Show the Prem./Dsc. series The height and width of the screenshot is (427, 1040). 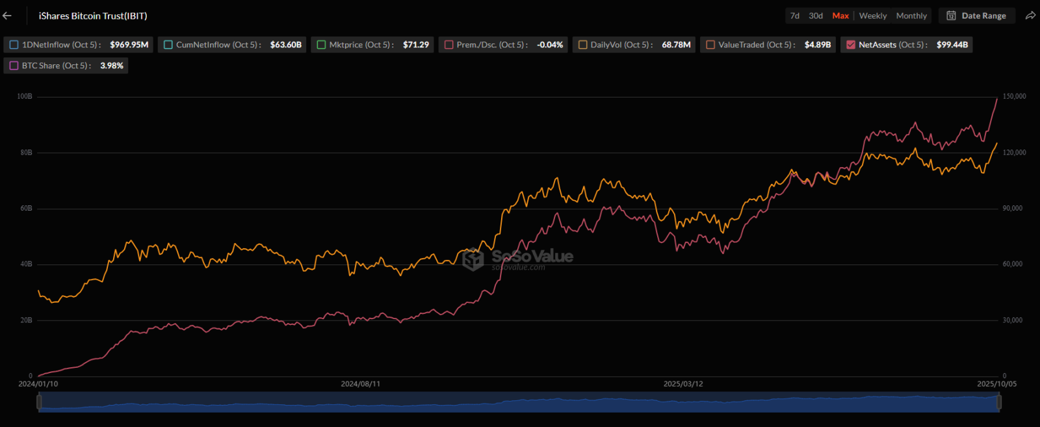(448, 45)
